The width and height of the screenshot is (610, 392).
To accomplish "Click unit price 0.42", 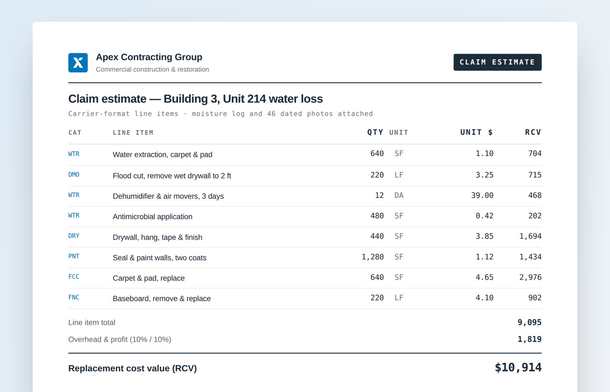I will coord(484,216).
